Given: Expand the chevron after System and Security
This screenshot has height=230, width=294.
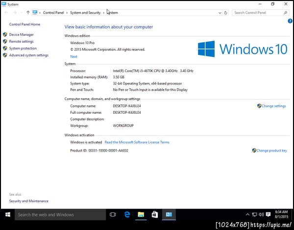Looking at the screenshot, I should (x=104, y=13).
